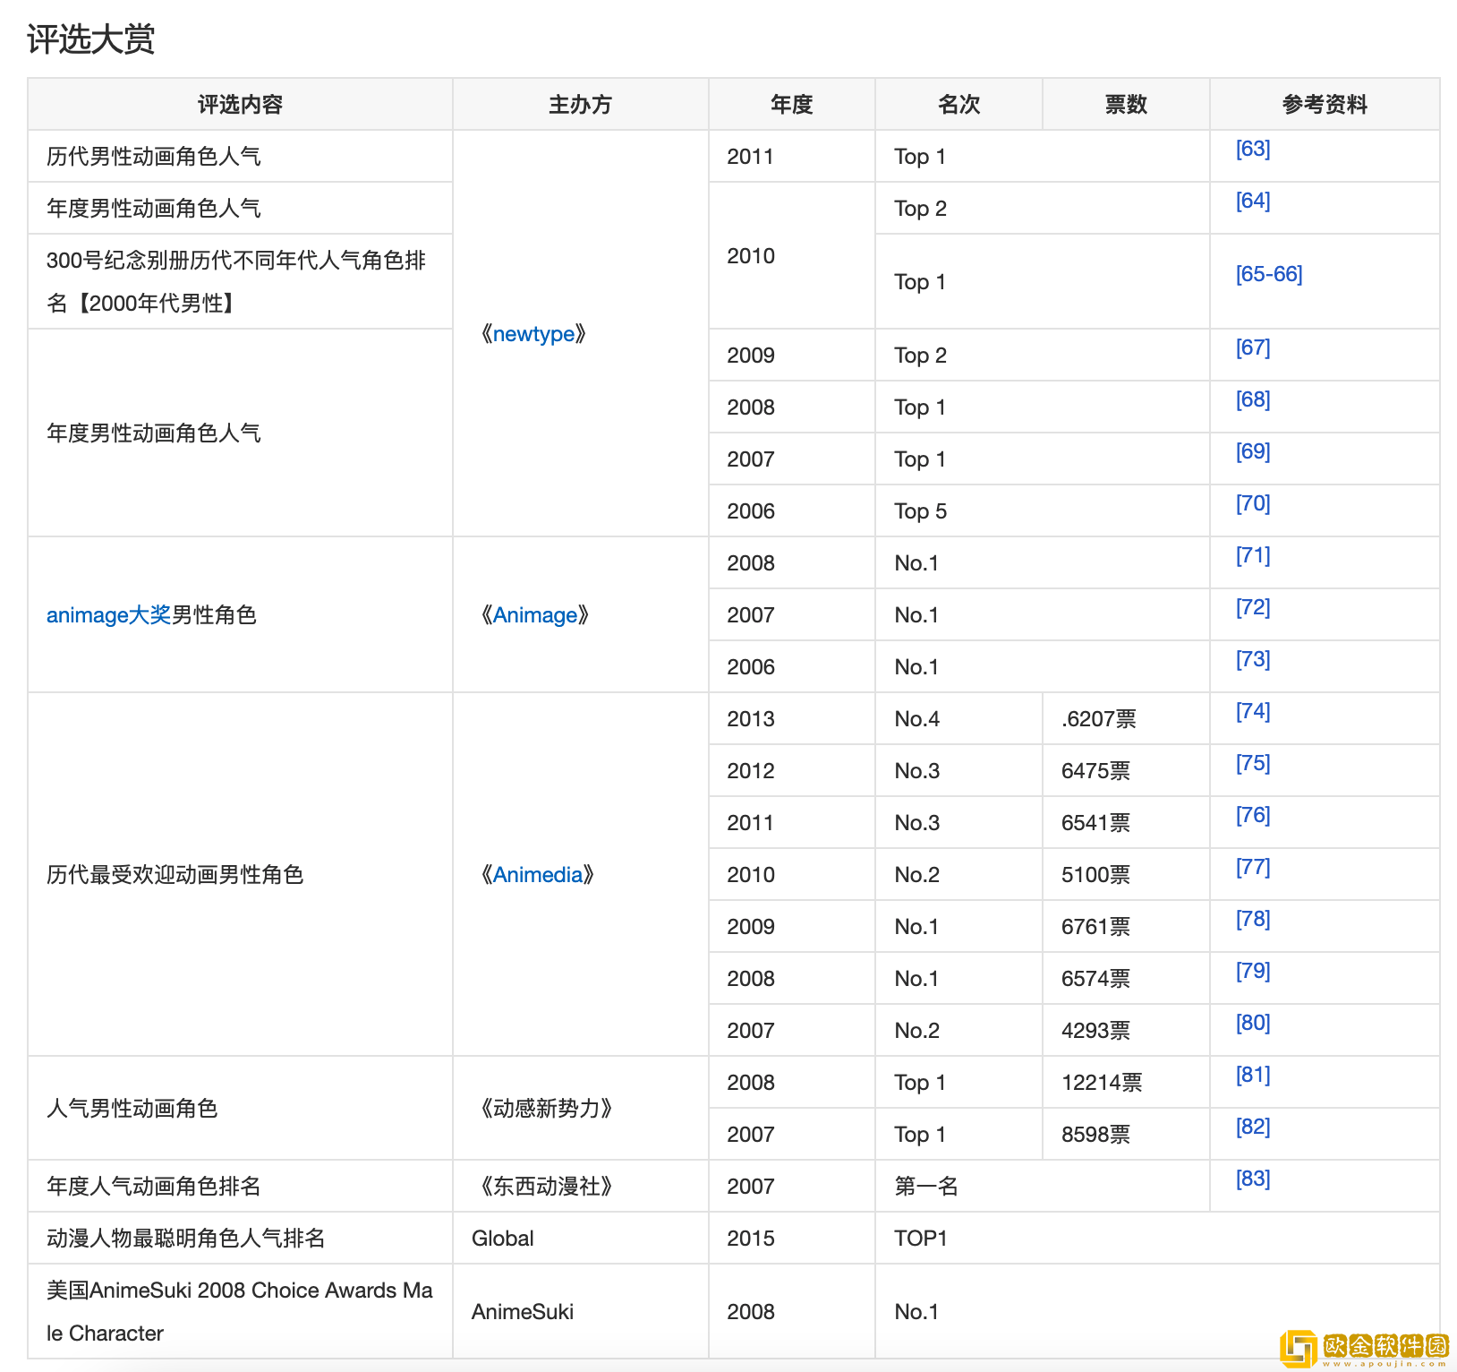
Task: Open reference [75] for 2012 row
Action: [1252, 763]
